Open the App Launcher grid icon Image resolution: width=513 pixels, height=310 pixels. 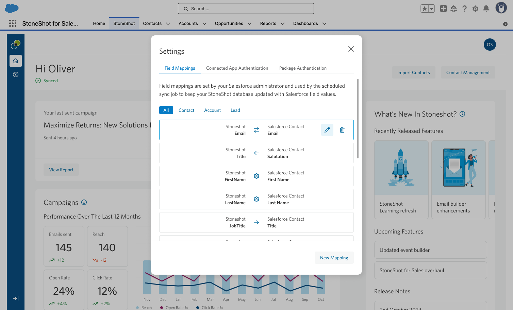(x=13, y=23)
